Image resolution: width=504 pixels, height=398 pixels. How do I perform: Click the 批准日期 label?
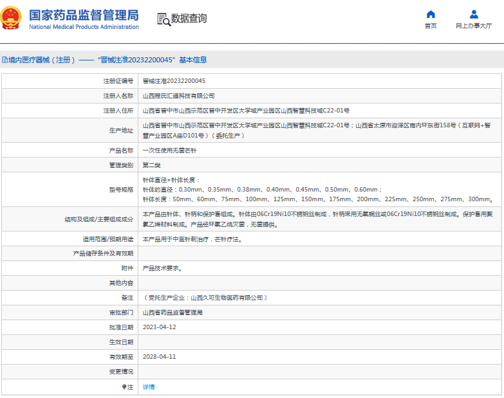pos(121,327)
